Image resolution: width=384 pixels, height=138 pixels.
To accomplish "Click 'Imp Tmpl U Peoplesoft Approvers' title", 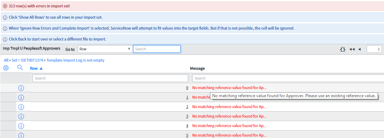I will pyautogui.click(x=32, y=49).
